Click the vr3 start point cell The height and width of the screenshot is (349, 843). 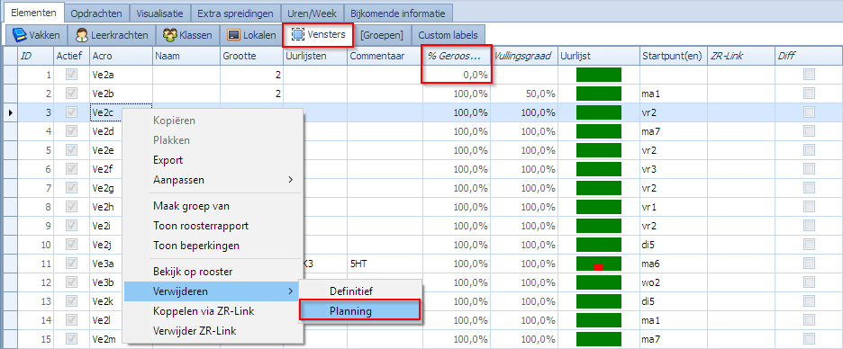pos(673,169)
